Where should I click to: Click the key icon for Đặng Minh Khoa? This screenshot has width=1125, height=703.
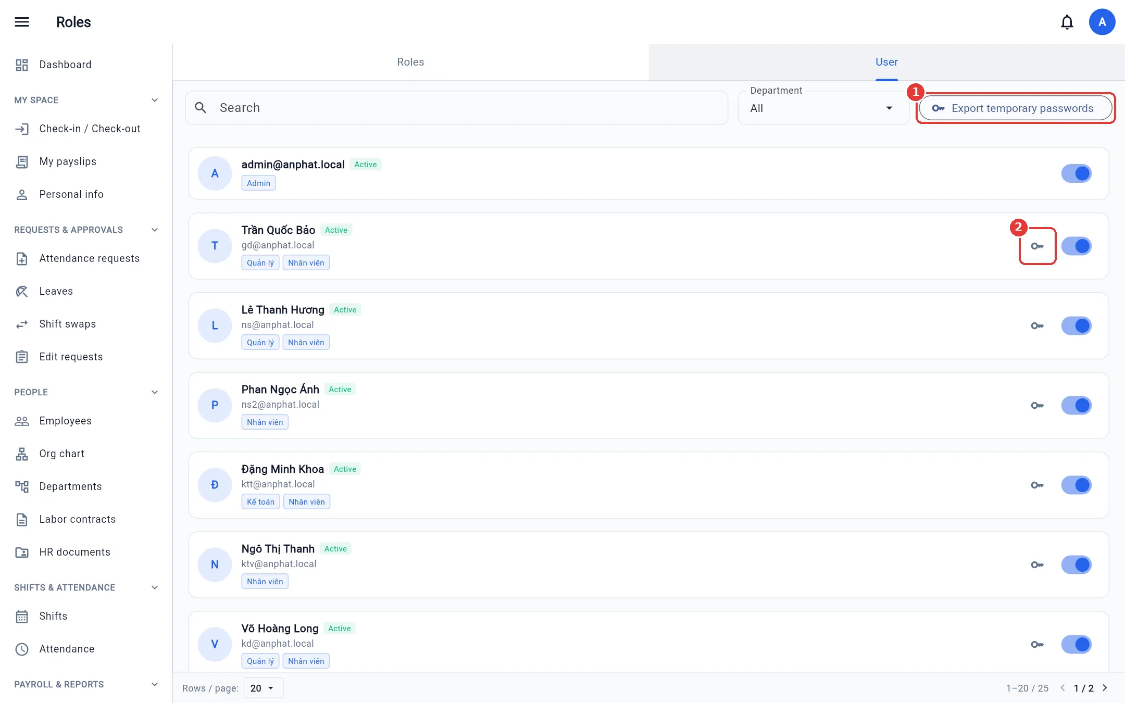1037,485
